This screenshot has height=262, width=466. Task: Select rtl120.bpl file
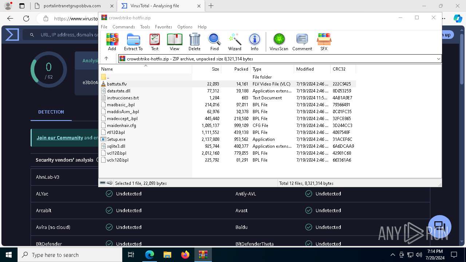(x=228, y=132)
